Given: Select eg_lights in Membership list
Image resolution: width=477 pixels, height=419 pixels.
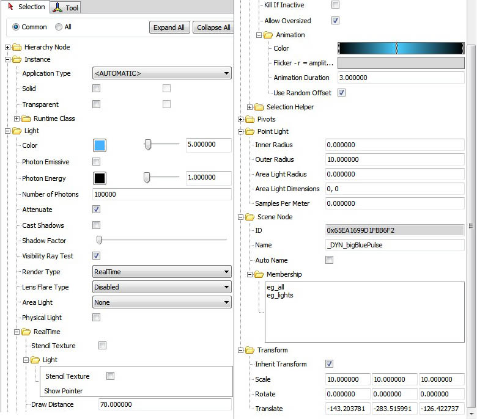Looking at the screenshot, I should click(x=280, y=295).
